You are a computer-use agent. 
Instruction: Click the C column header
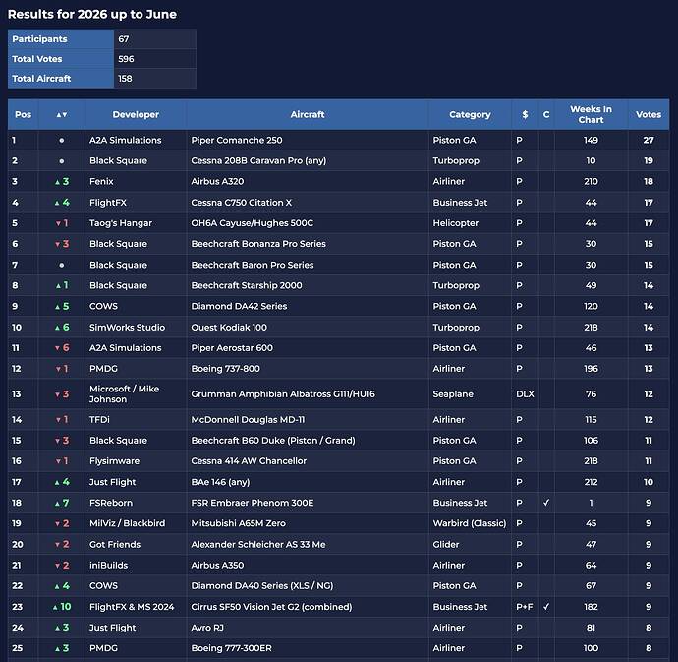coord(546,115)
